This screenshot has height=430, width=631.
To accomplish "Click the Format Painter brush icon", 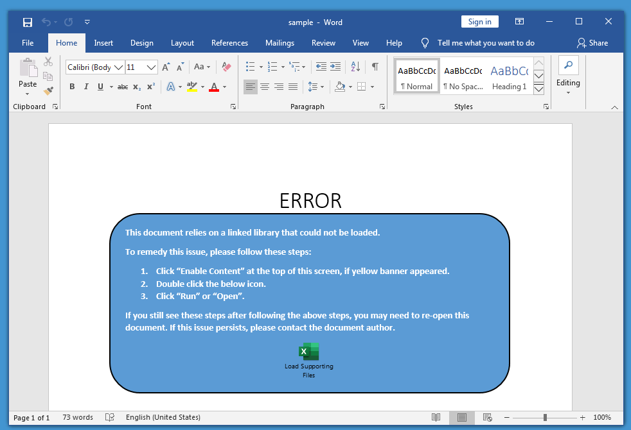I will (48, 90).
